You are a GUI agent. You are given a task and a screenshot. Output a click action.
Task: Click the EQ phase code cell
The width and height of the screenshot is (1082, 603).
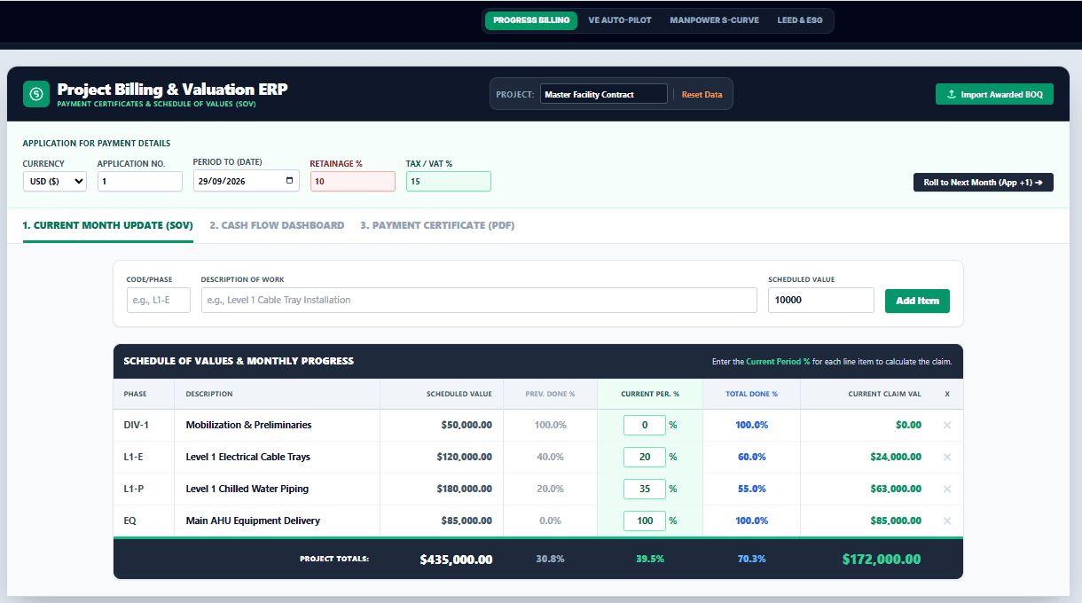[x=129, y=521]
